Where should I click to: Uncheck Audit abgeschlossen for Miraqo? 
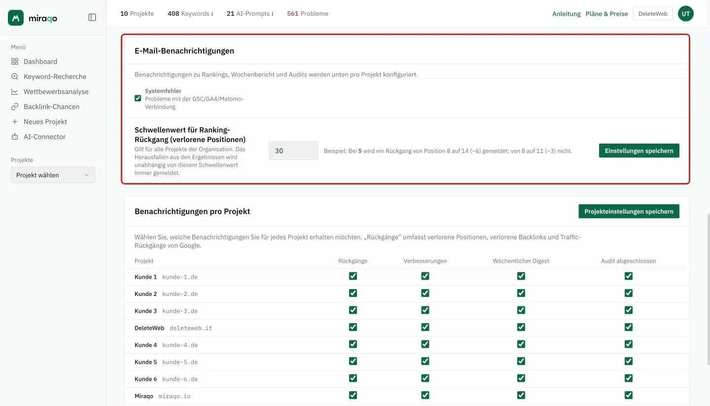[x=629, y=395]
